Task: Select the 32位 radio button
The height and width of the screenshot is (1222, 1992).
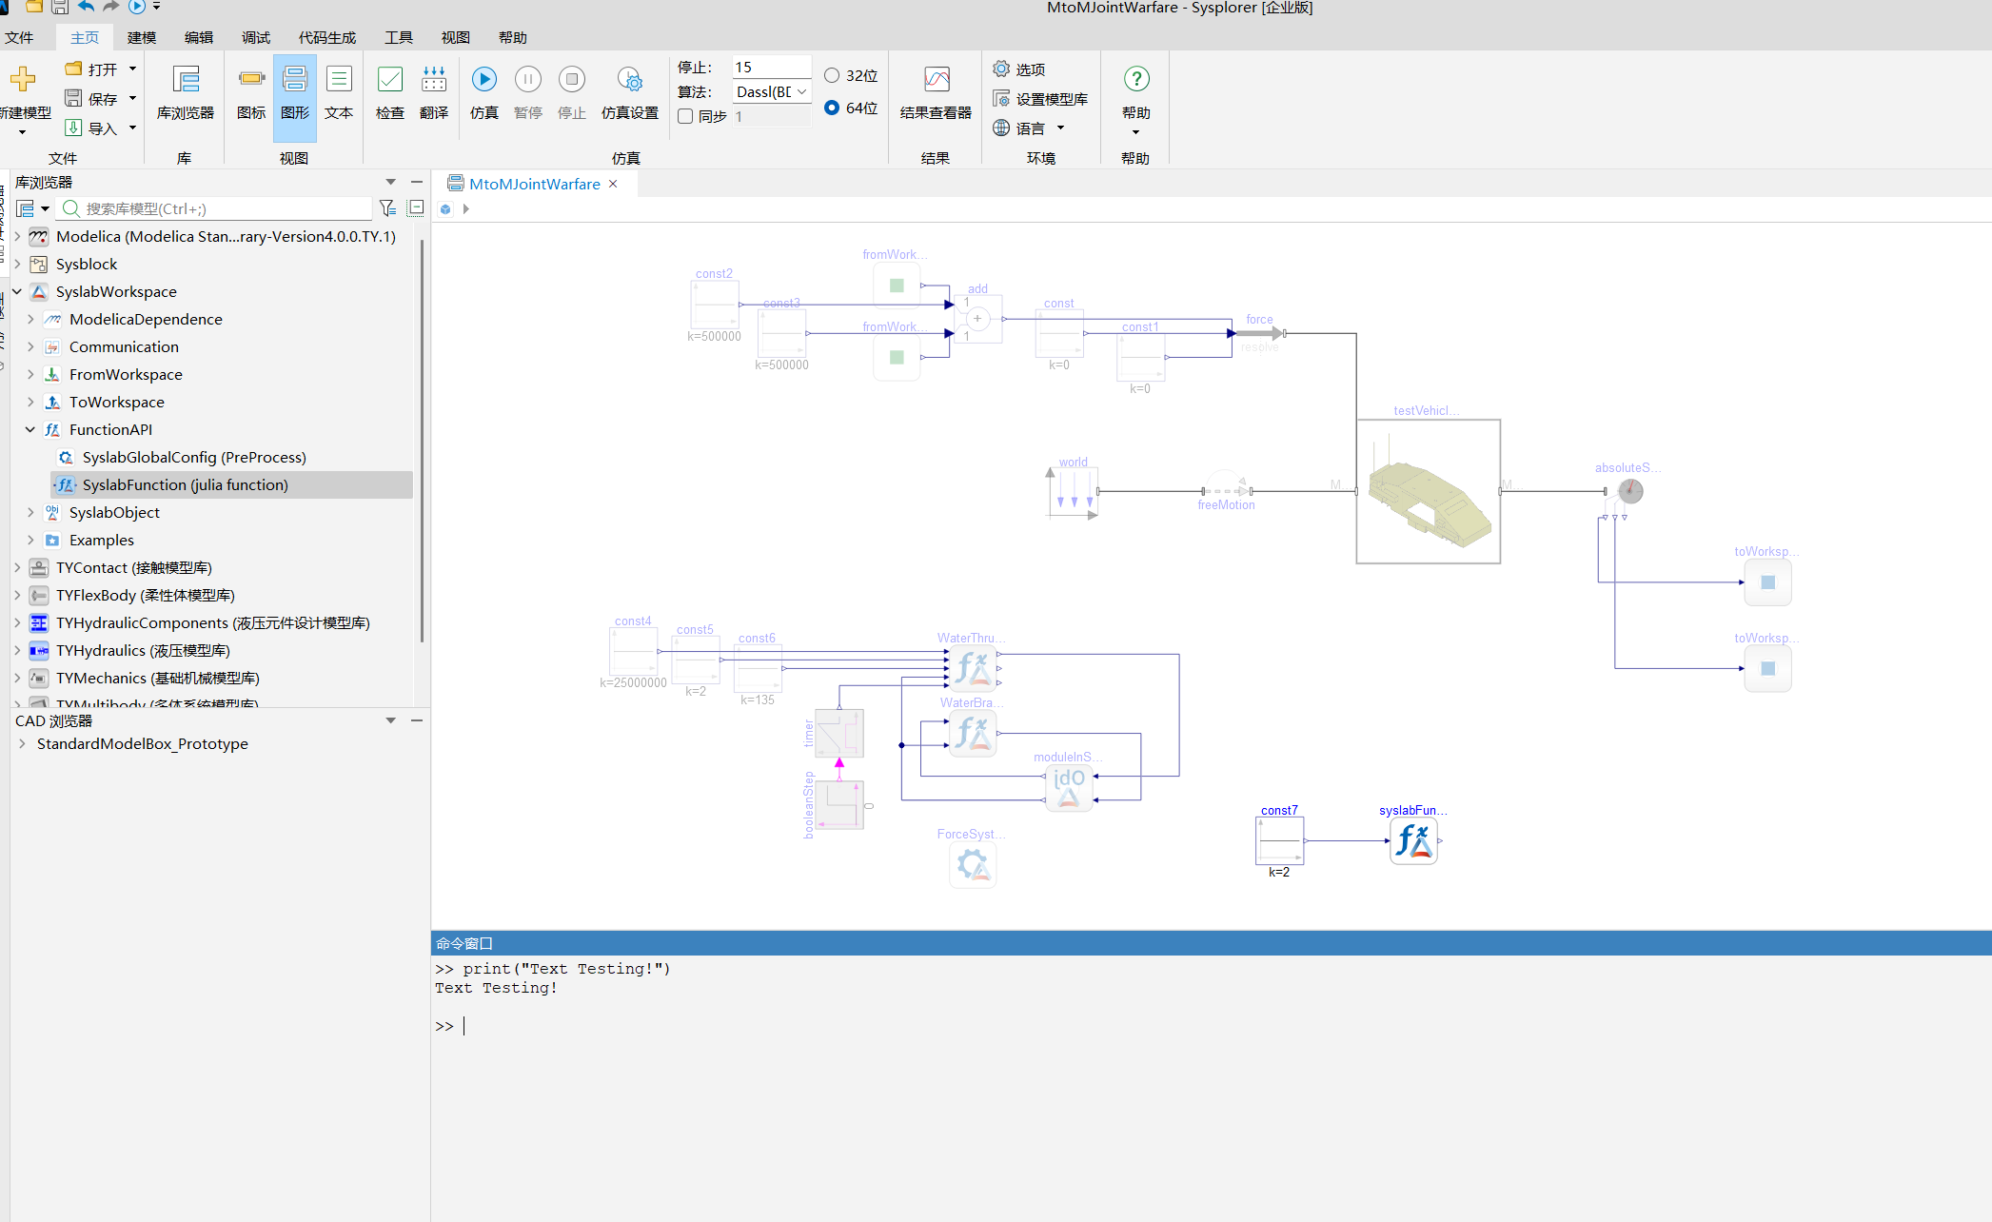Action: tap(832, 76)
